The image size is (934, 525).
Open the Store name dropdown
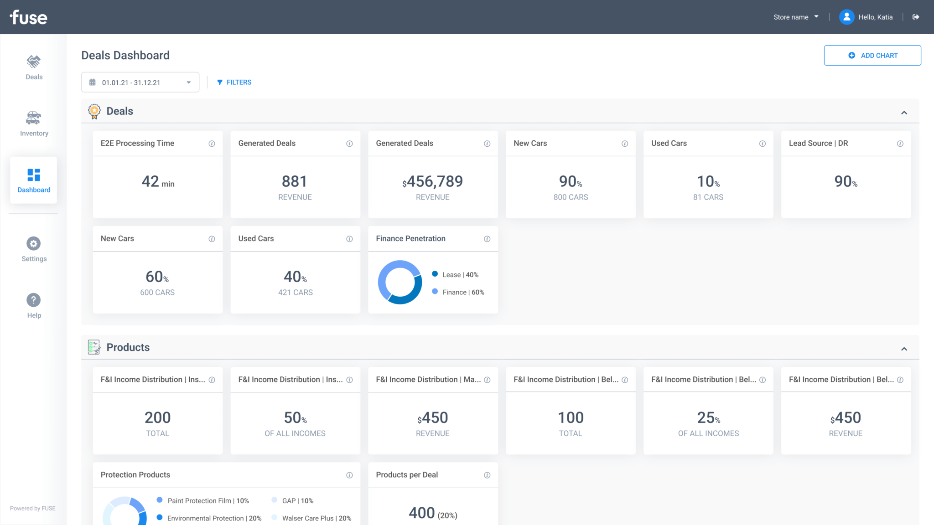[x=796, y=17]
